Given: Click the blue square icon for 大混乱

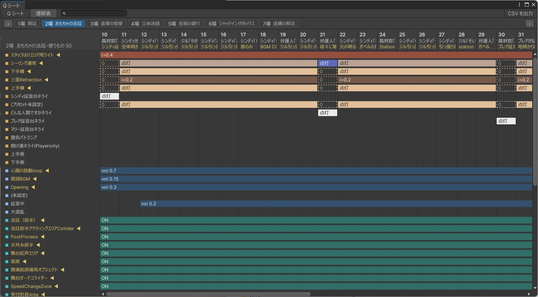Looking at the screenshot, I should click(x=7, y=212).
